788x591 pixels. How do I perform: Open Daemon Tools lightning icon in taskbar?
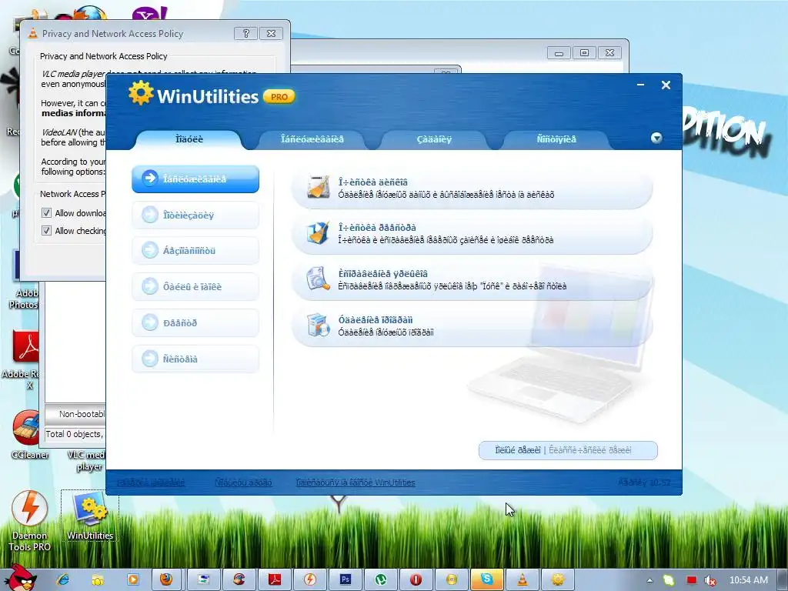click(309, 579)
